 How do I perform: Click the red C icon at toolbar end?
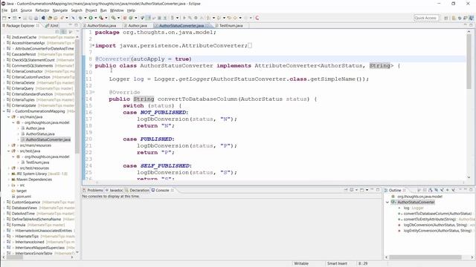257,18
